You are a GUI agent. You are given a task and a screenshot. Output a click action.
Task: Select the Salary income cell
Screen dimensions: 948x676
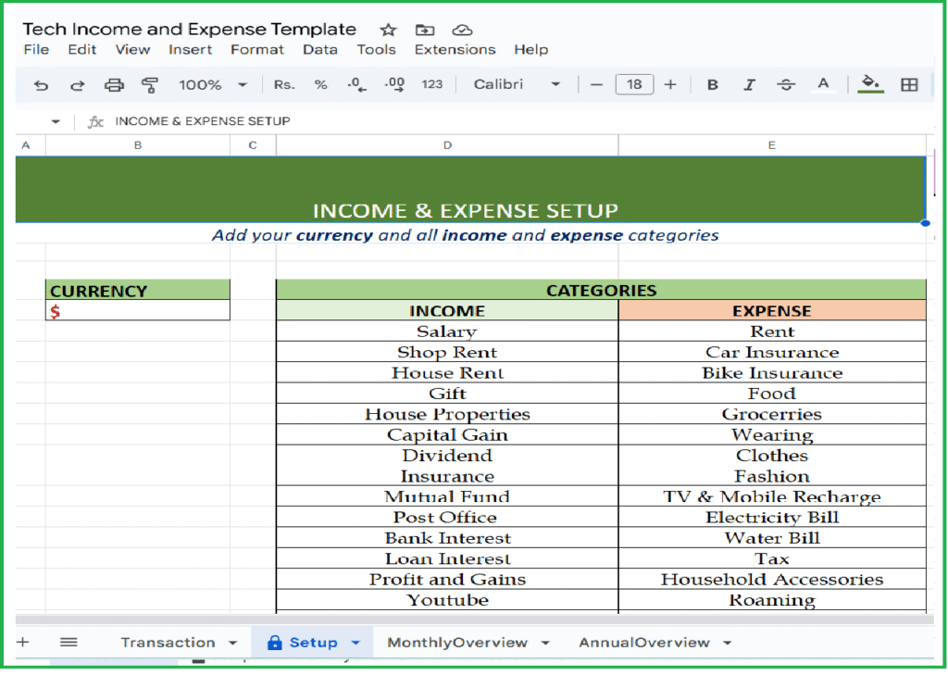pos(447,332)
